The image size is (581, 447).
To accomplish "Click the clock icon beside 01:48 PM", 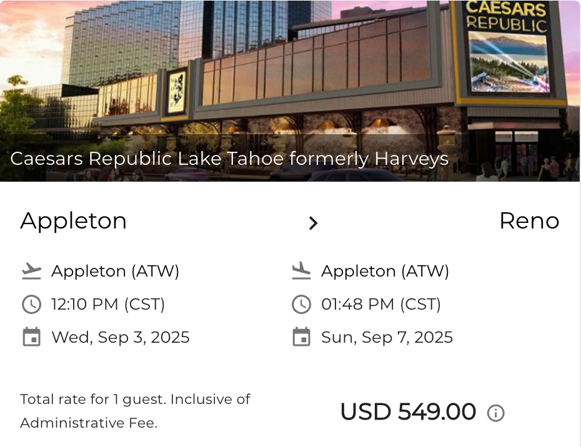I will (301, 305).
